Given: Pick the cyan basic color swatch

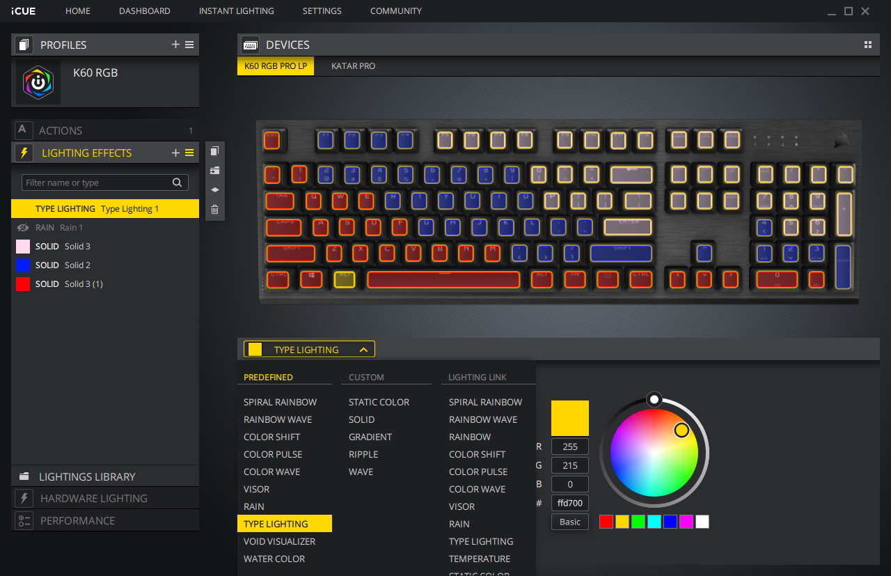Looking at the screenshot, I should (x=654, y=522).
